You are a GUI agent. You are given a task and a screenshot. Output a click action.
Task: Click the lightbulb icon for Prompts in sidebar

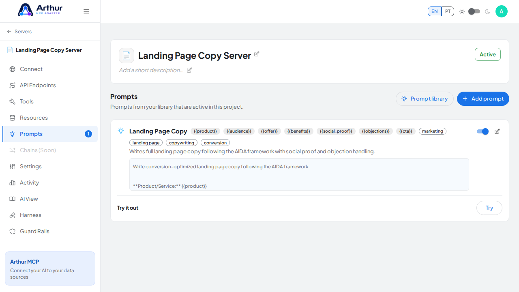(12, 134)
